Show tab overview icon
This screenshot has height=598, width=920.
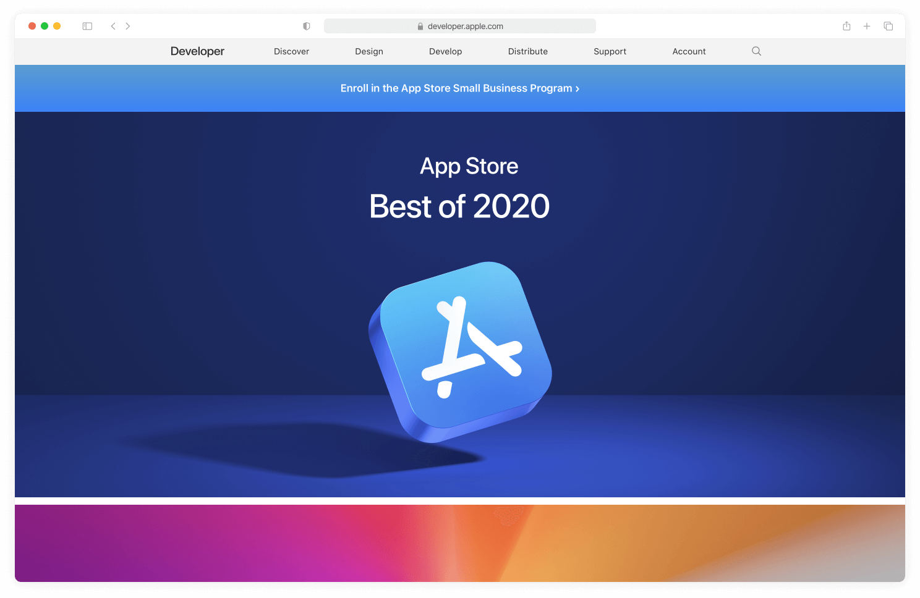[x=888, y=26]
